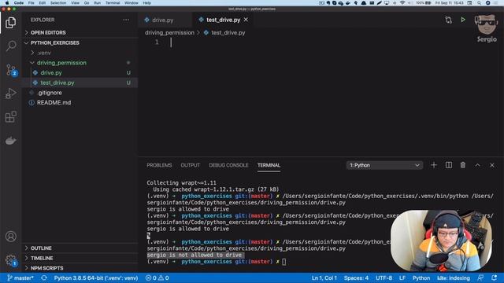The height and width of the screenshot is (283, 504).
Task: Open Explorer views and more actions menu
Action: 126,20
